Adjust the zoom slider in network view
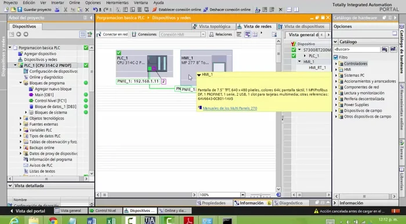 [261, 195]
